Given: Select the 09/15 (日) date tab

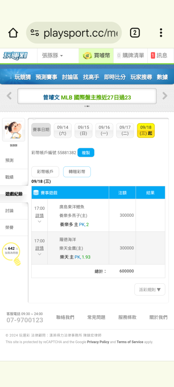Looking at the screenshot, I should pos(84,130).
